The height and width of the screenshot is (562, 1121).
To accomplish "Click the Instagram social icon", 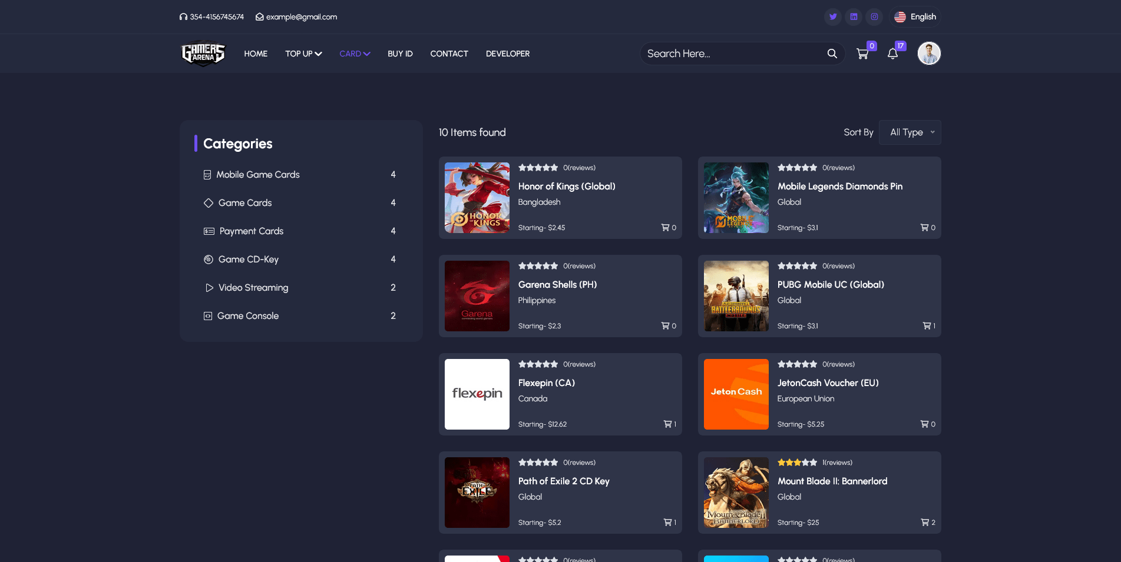I will point(874,17).
